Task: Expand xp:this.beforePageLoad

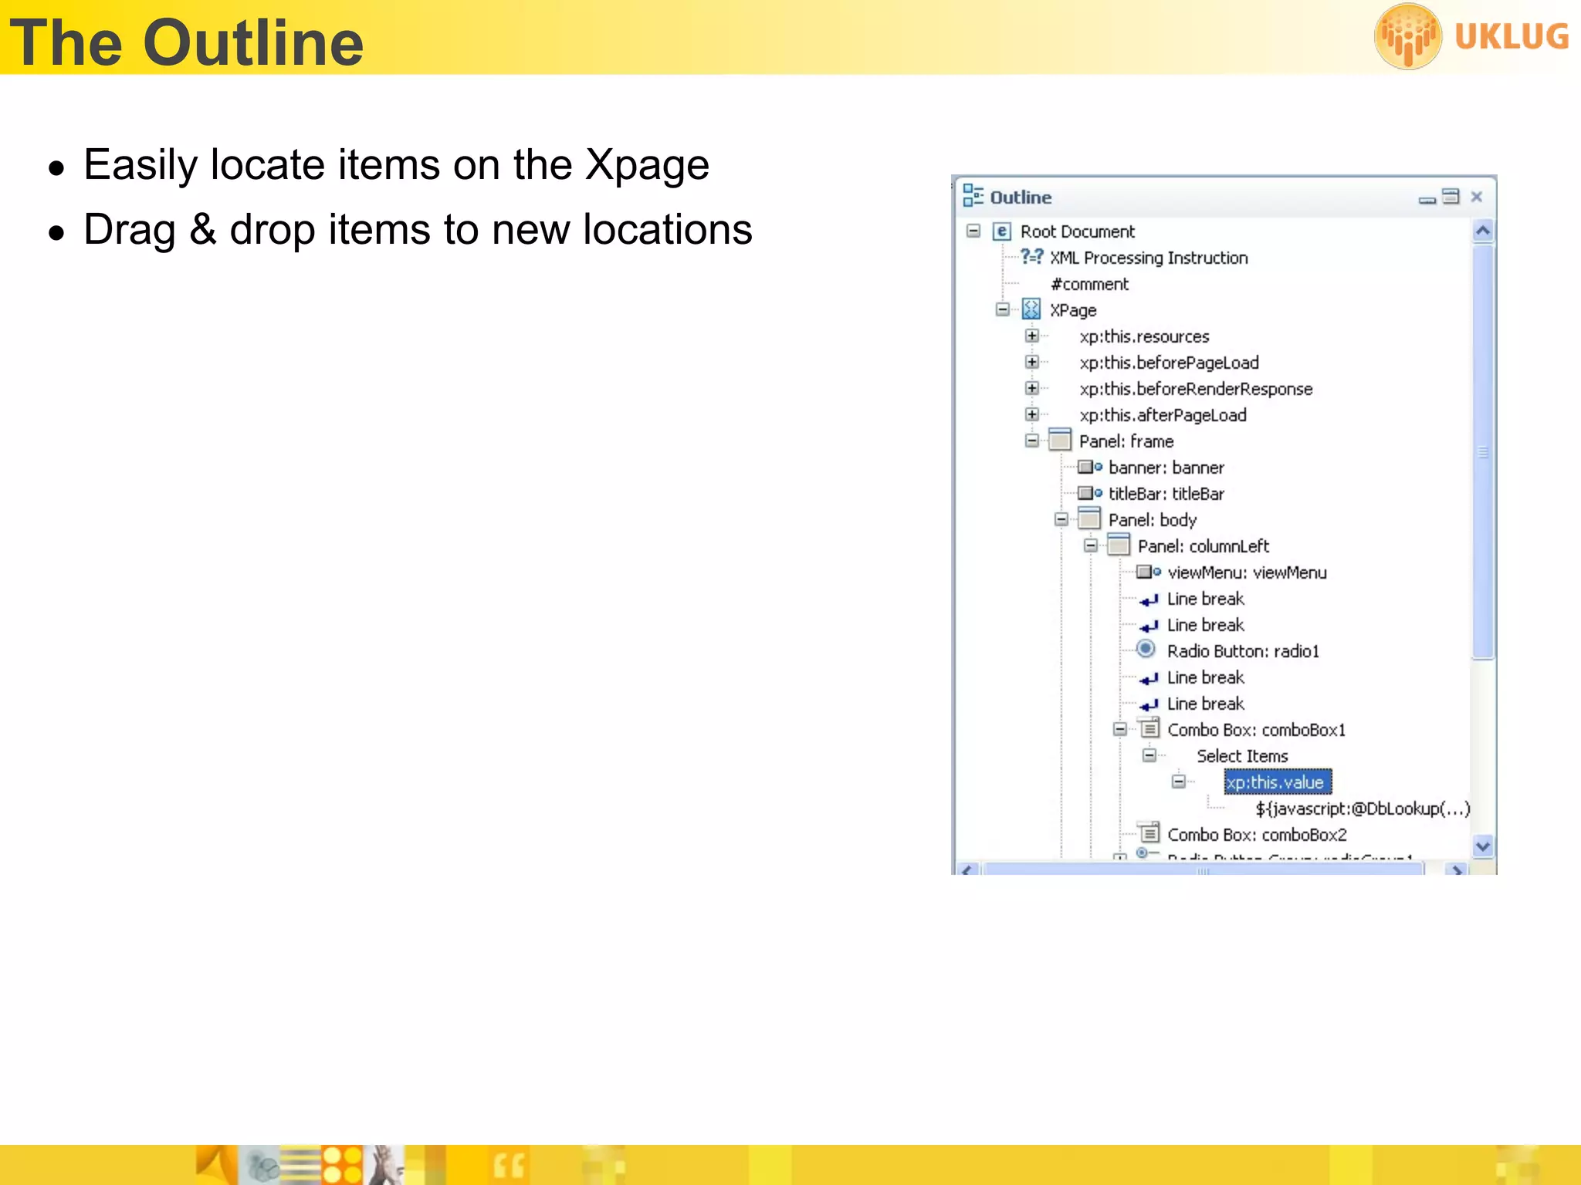Action: 1031,362
